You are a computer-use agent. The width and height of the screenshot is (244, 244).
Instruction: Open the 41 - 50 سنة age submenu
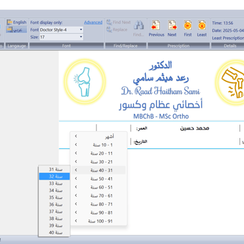pos(98,179)
